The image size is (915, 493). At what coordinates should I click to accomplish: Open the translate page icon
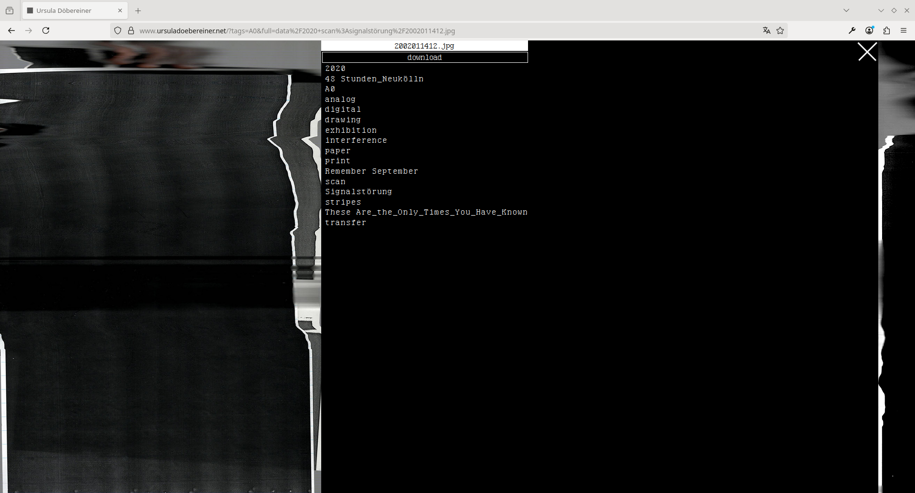coord(766,30)
